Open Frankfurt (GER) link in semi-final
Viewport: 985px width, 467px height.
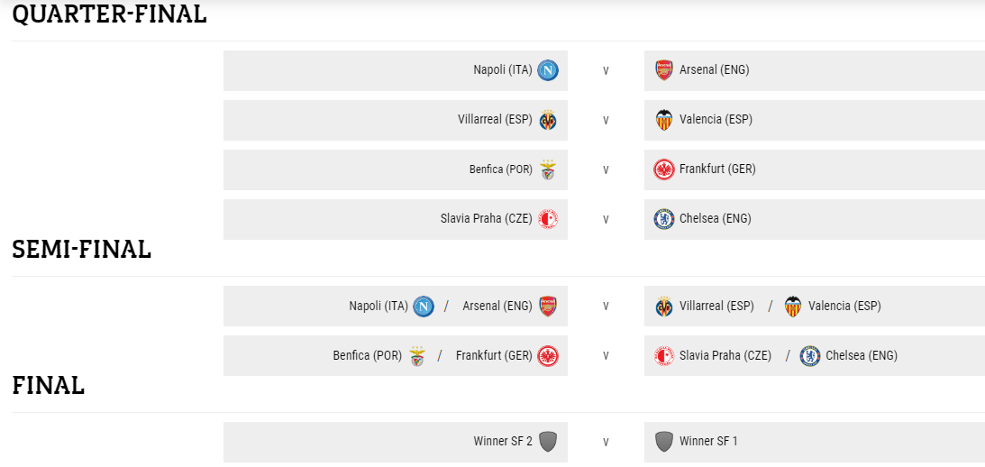(494, 356)
